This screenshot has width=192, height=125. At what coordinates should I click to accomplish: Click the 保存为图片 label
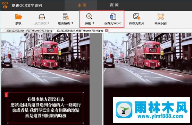tap(136, 23)
